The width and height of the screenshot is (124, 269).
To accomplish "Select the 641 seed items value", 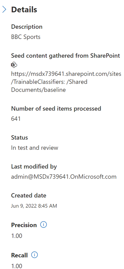I will [16, 119].
